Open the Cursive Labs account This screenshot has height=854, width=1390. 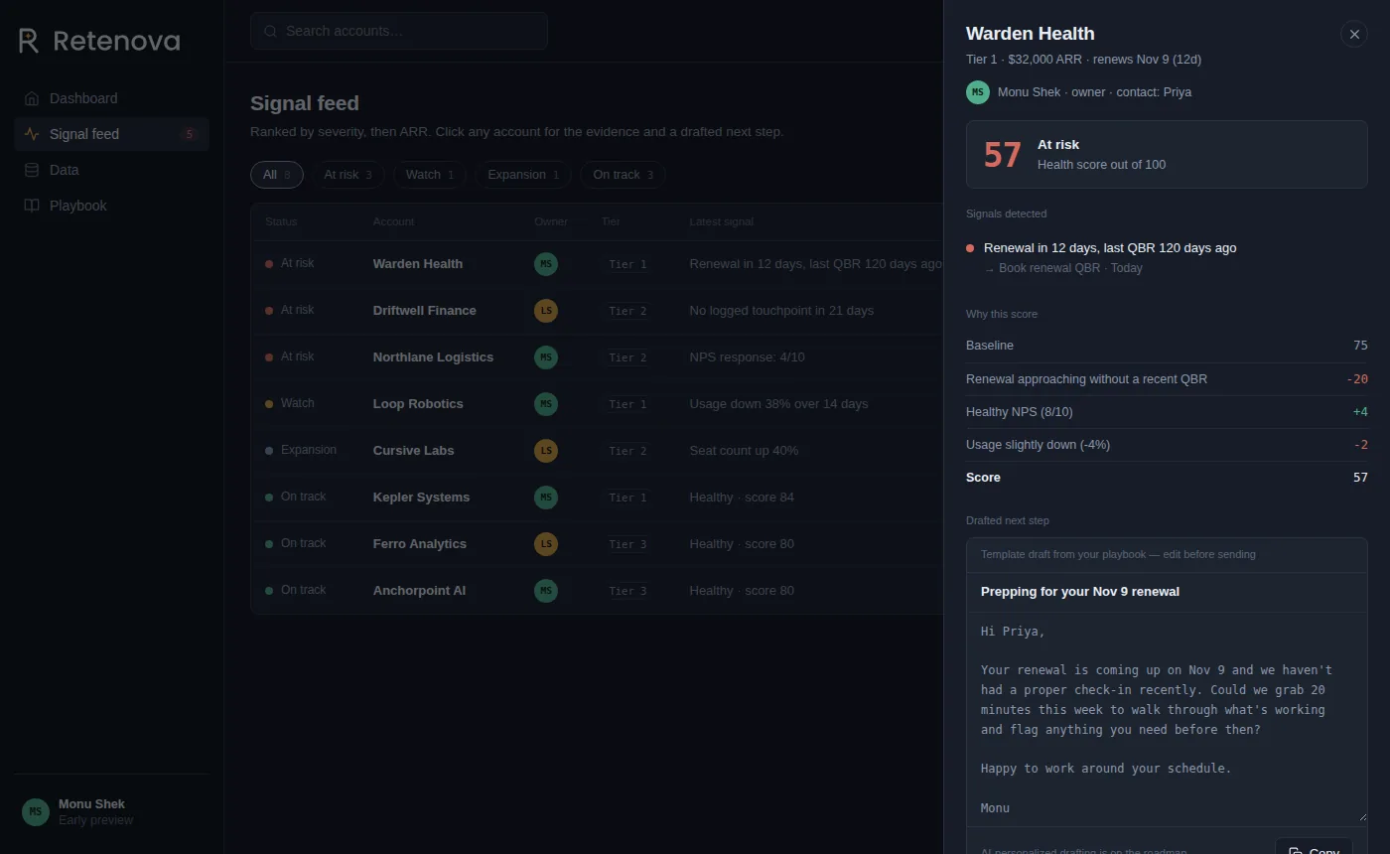pos(413,451)
